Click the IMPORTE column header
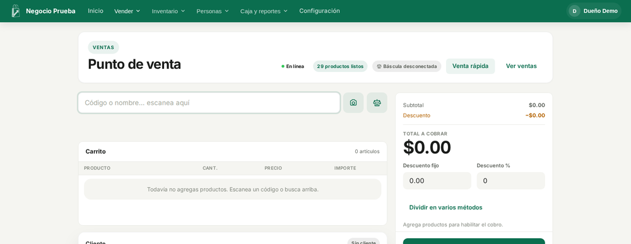Screen dimensions: 631x244 [x=345, y=168]
